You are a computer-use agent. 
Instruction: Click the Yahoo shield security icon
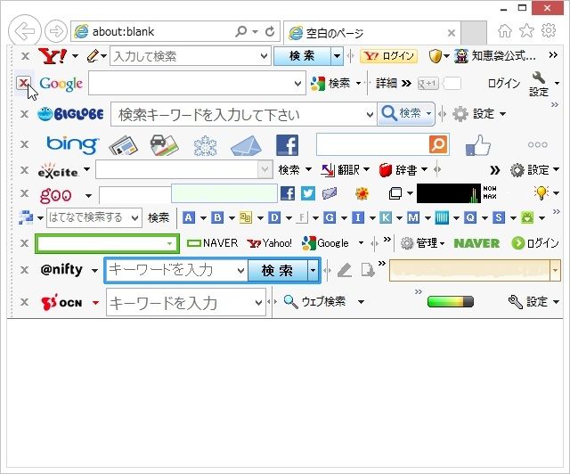pyautogui.click(x=435, y=56)
